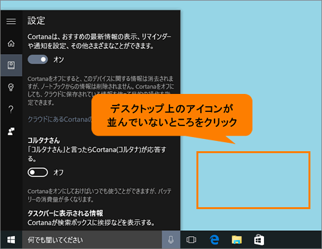Open Task View on the taskbar

click(x=191, y=240)
